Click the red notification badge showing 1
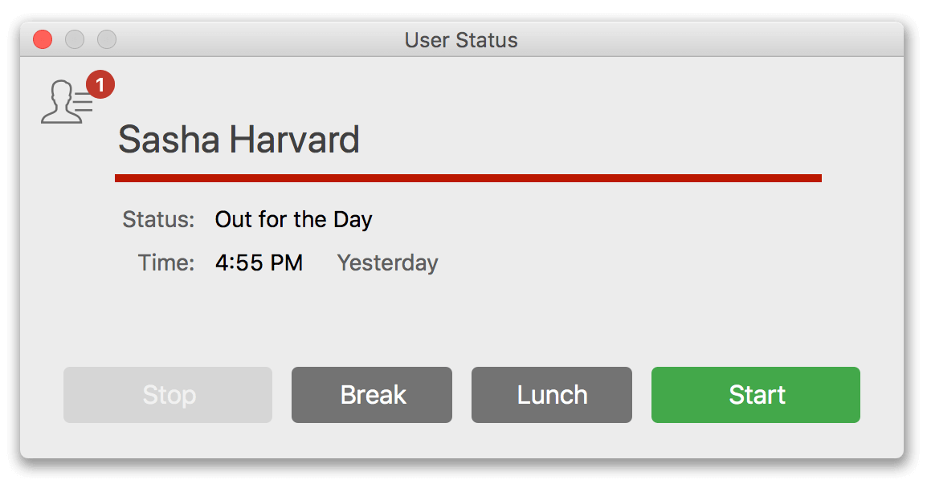The height and width of the screenshot is (480, 927). click(x=100, y=84)
